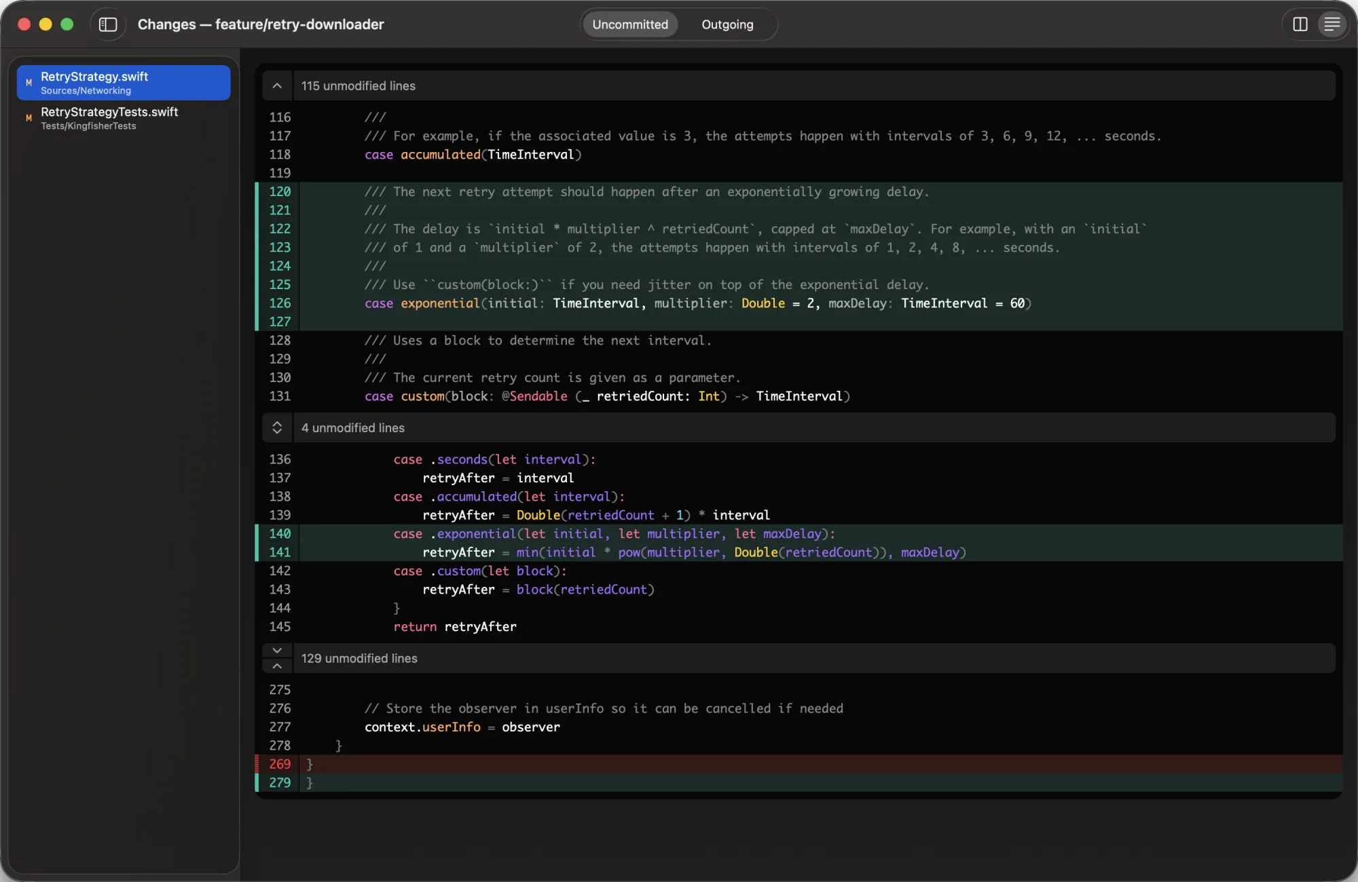Image resolution: width=1358 pixels, height=882 pixels.
Task: Click 'context.userInfo = observer' line
Action: point(462,727)
